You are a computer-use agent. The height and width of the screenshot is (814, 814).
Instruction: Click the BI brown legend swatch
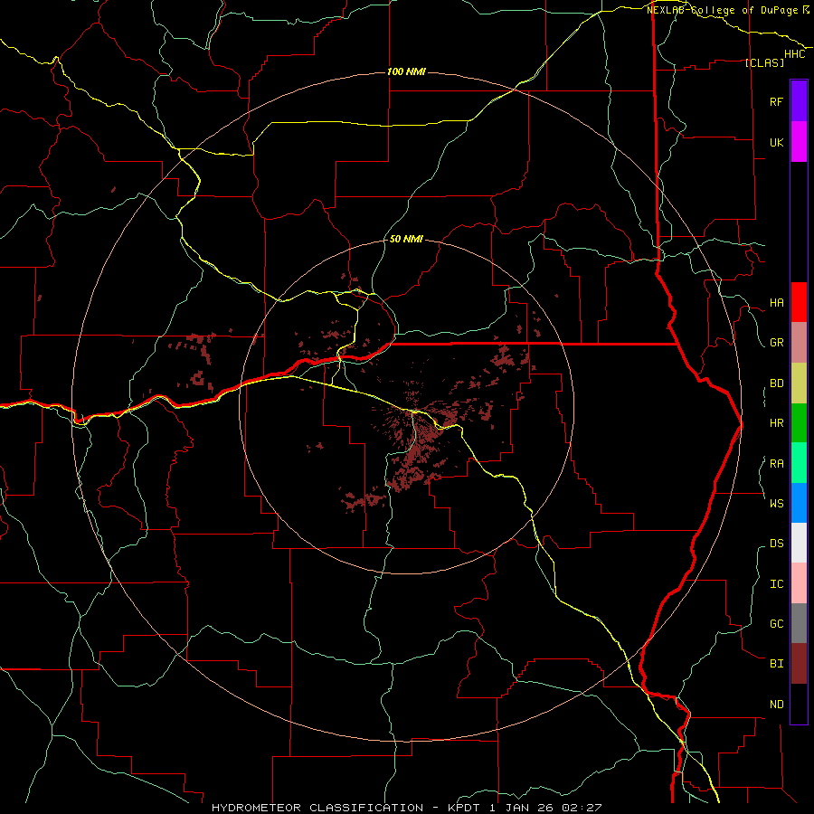[799, 664]
